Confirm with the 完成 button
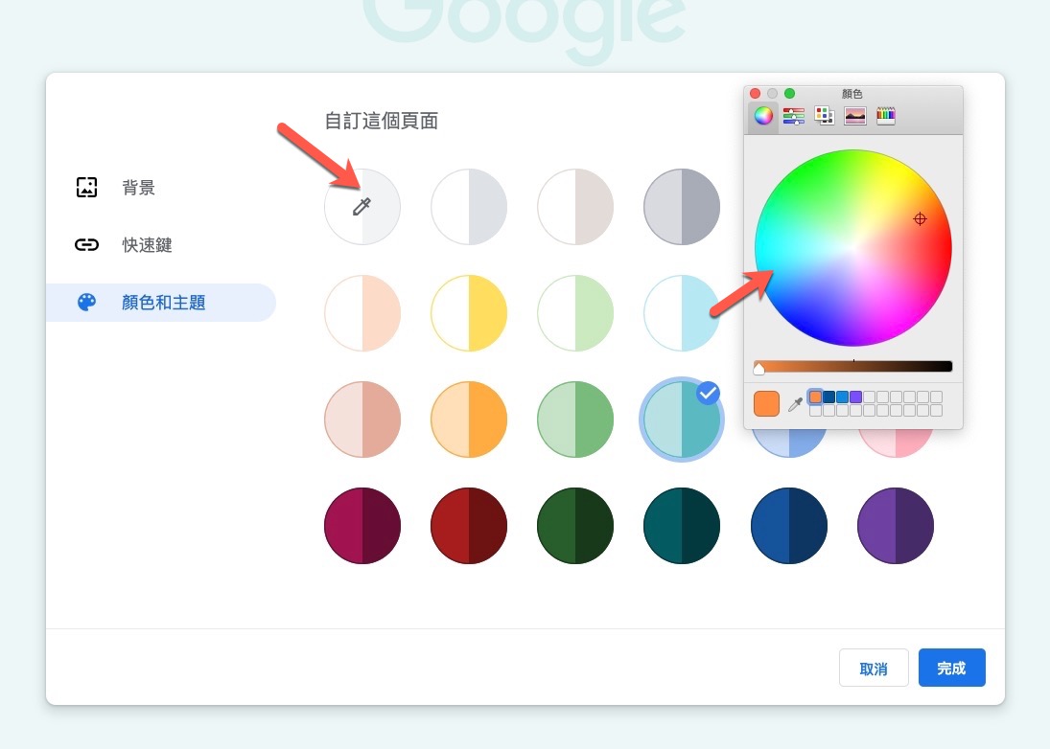 pos(951,668)
